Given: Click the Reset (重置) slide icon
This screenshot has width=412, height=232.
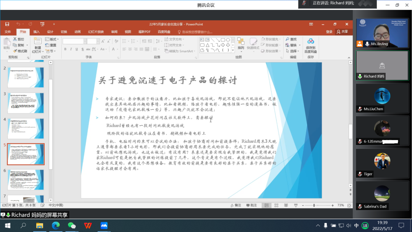Looking at the screenshot, I should [47, 45].
